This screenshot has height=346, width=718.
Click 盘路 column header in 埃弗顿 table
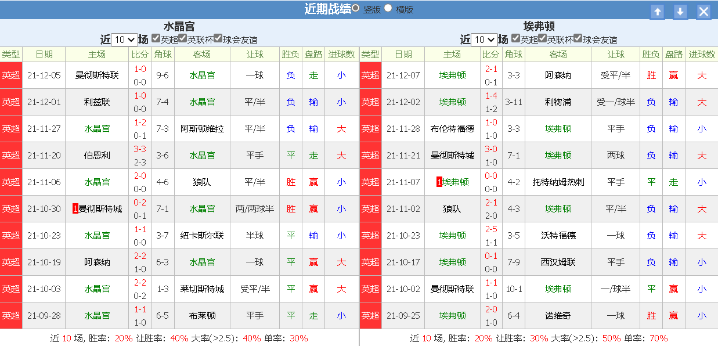pos(673,55)
